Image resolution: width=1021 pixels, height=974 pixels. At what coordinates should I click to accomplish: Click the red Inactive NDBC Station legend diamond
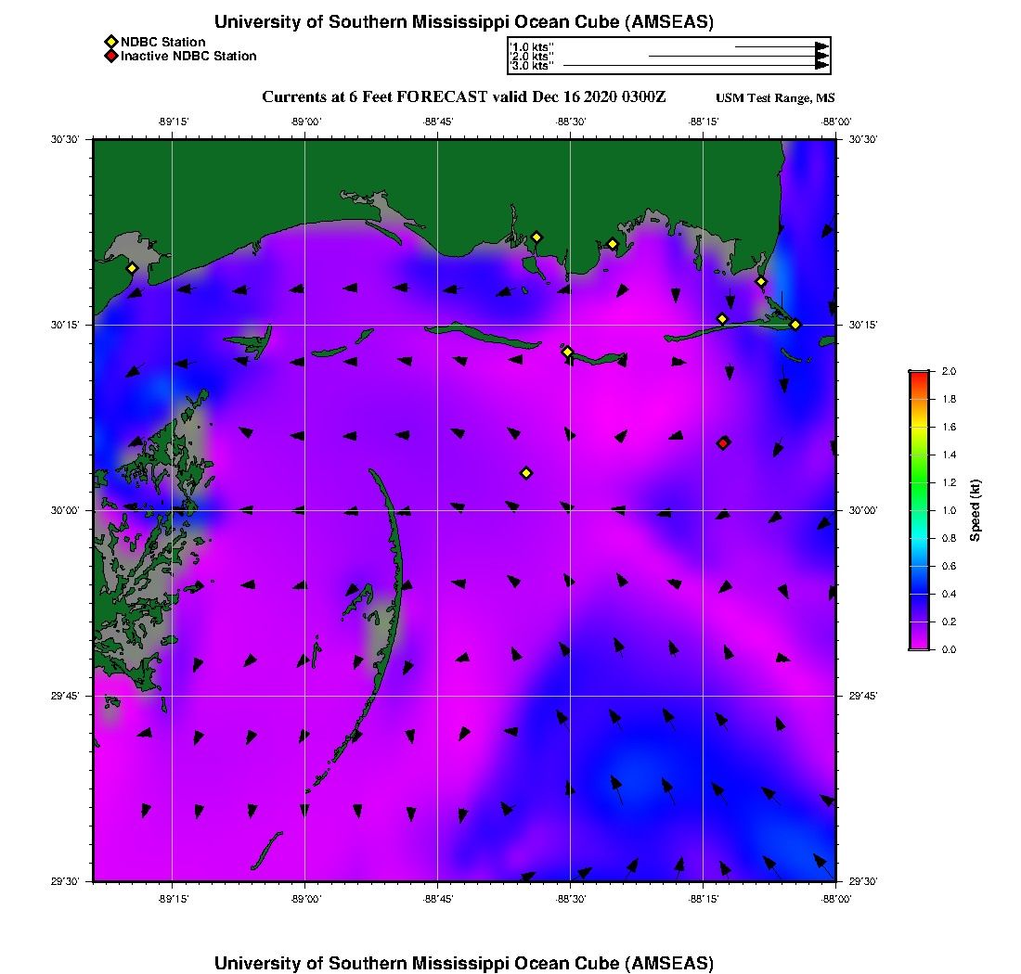[110, 56]
